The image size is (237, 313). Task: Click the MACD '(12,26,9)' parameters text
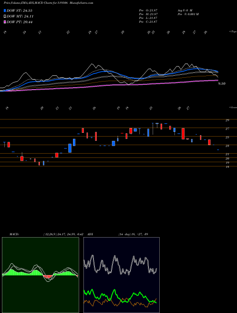49,234
